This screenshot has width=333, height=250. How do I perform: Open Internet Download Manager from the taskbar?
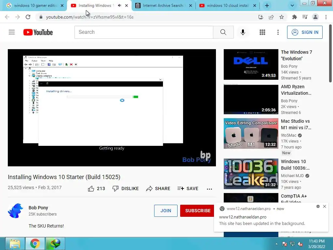coord(55,243)
